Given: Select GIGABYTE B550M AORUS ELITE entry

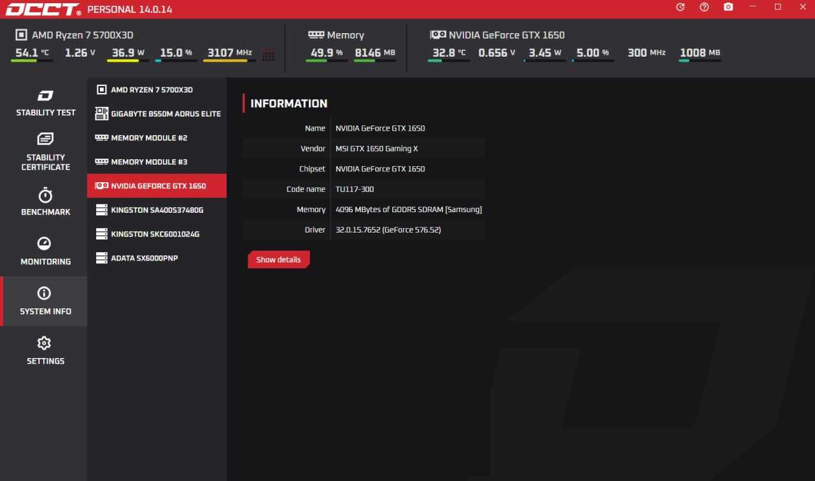Looking at the screenshot, I should 157,113.
